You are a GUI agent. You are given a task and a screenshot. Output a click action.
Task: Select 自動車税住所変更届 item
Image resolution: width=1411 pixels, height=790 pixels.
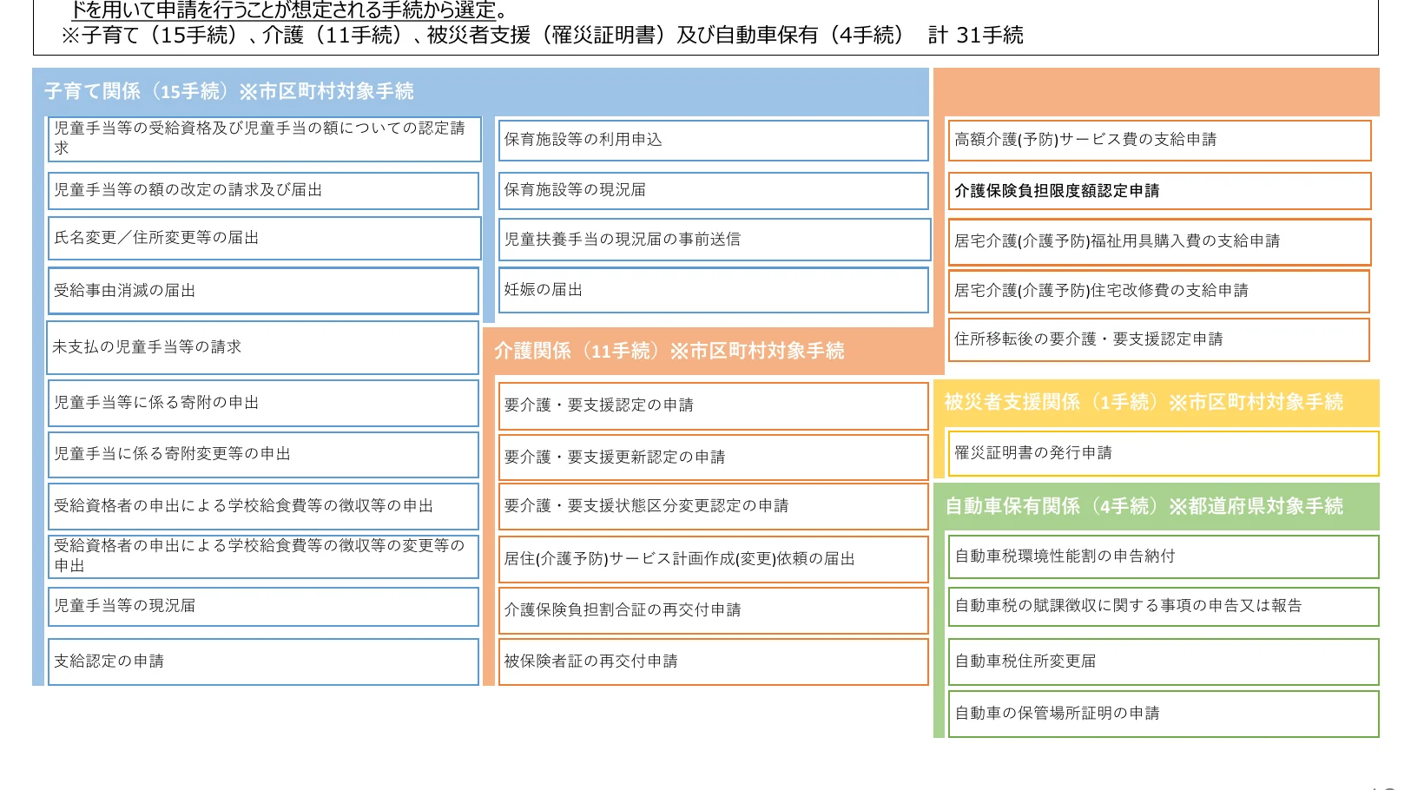pos(1163,662)
